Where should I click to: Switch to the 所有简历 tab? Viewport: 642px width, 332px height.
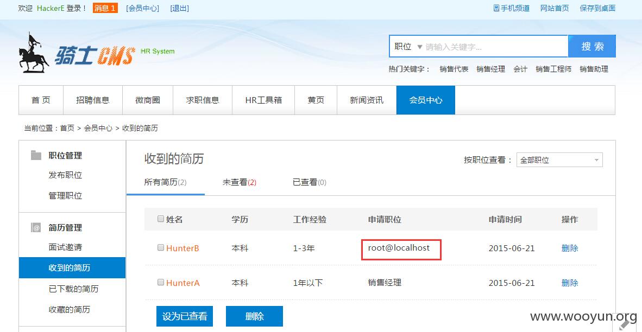pos(166,182)
